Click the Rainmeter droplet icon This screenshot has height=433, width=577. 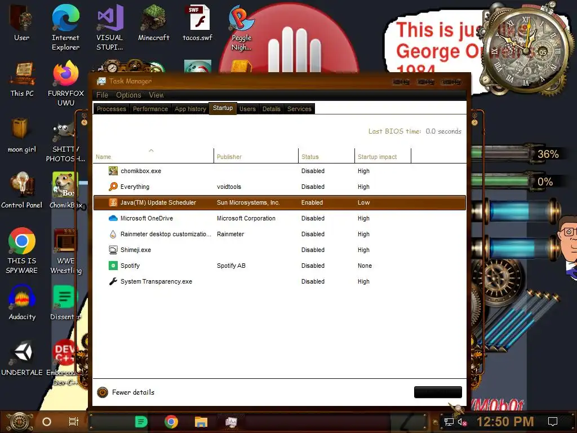[113, 234]
